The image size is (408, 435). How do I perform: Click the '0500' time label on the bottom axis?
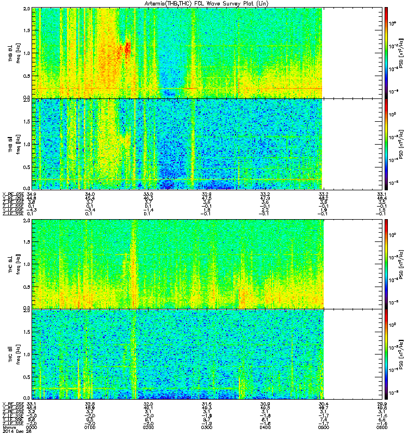click(x=324, y=427)
